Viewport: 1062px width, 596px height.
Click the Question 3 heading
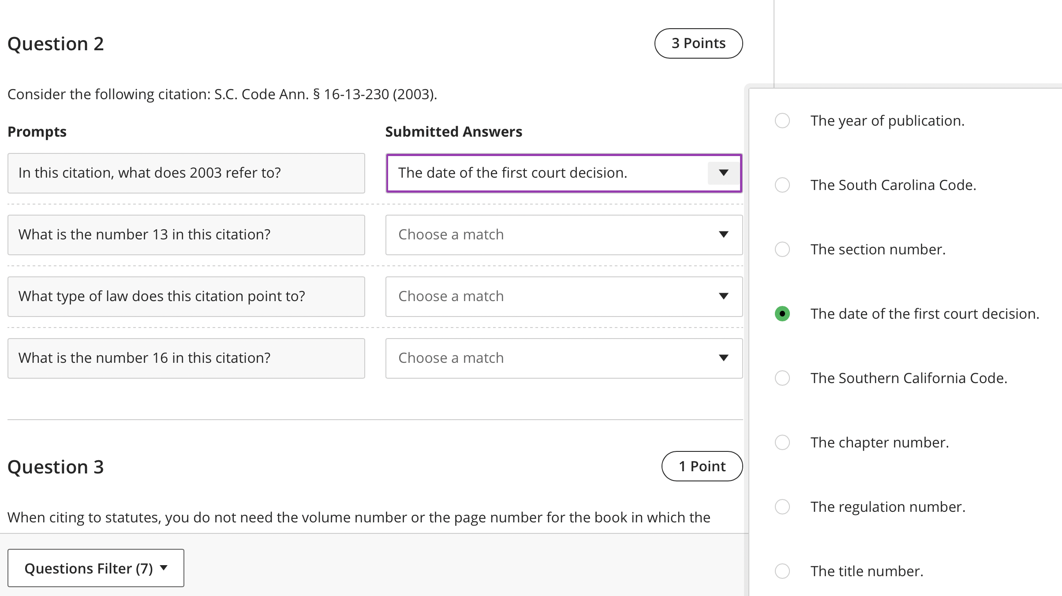[x=56, y=467]
